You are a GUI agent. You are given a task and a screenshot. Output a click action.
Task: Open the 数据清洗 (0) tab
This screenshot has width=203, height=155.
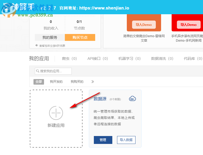point(162,59)
